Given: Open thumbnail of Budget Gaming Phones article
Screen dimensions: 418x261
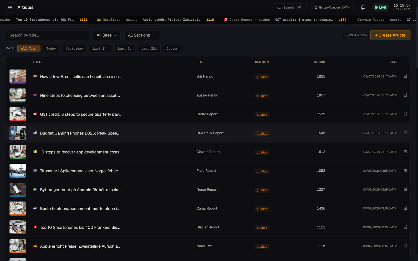Looking at the screenshot, I should coord(18,133).
